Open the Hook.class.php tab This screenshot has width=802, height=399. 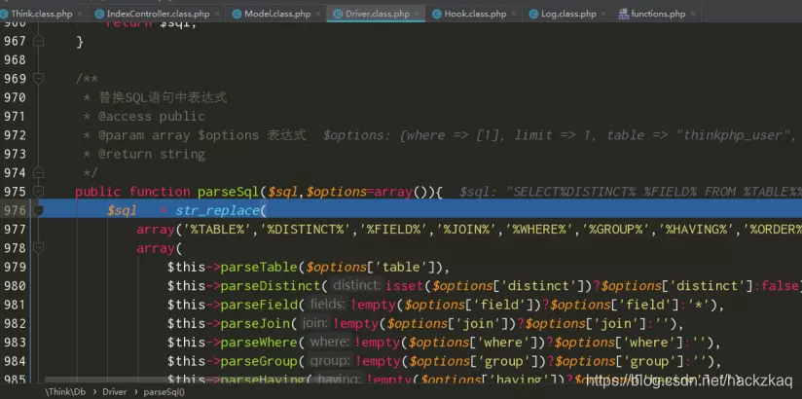click(475, 14)
